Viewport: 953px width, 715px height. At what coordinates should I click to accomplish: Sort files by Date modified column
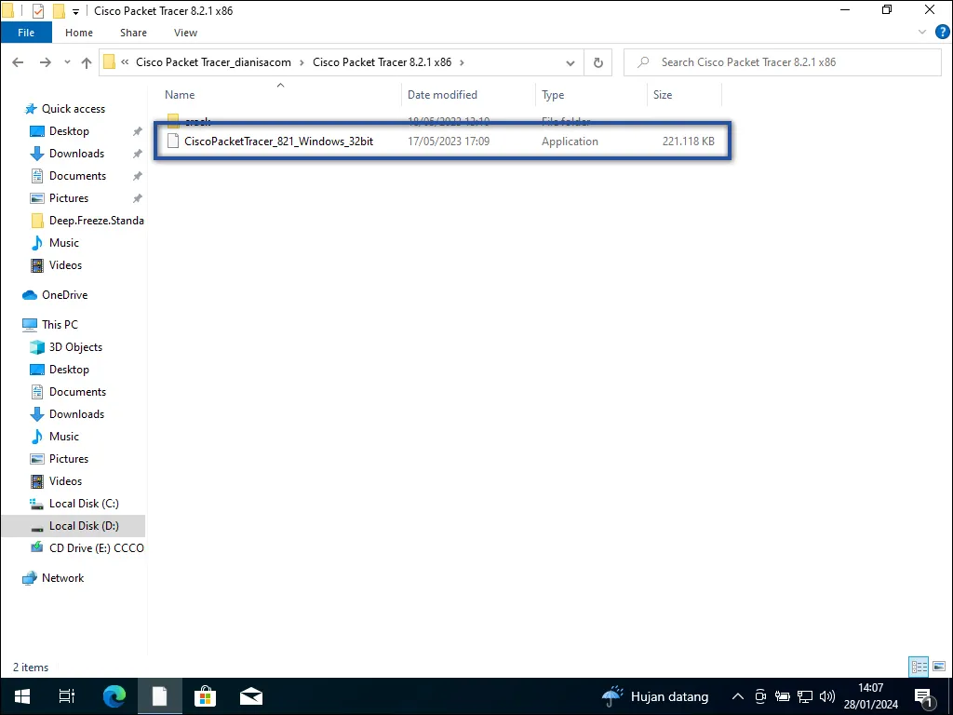point(442,95)
